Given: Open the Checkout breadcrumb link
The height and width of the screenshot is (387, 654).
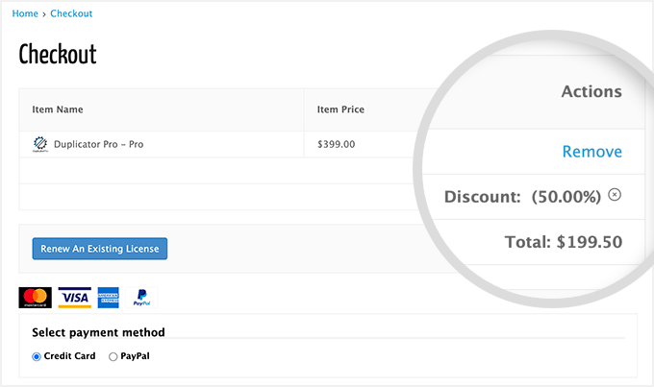Looking at the screenshot, I should (71, 14).
